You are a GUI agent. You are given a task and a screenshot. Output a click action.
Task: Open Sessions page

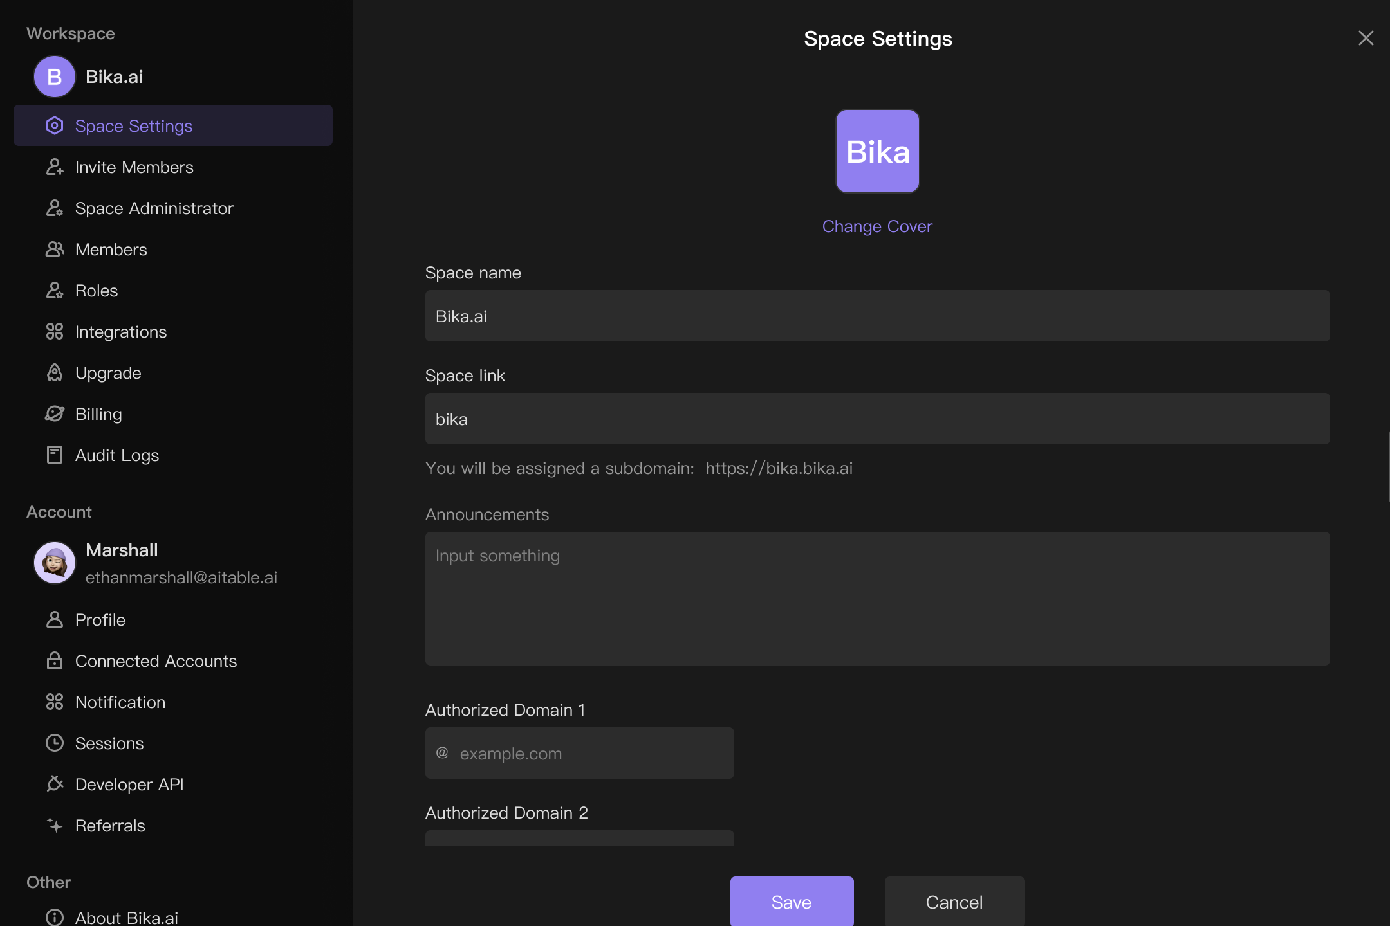tap(173, 743)
